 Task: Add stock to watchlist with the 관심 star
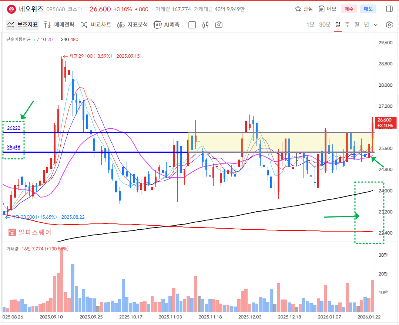pyautogui.click(x=304, y=9)
